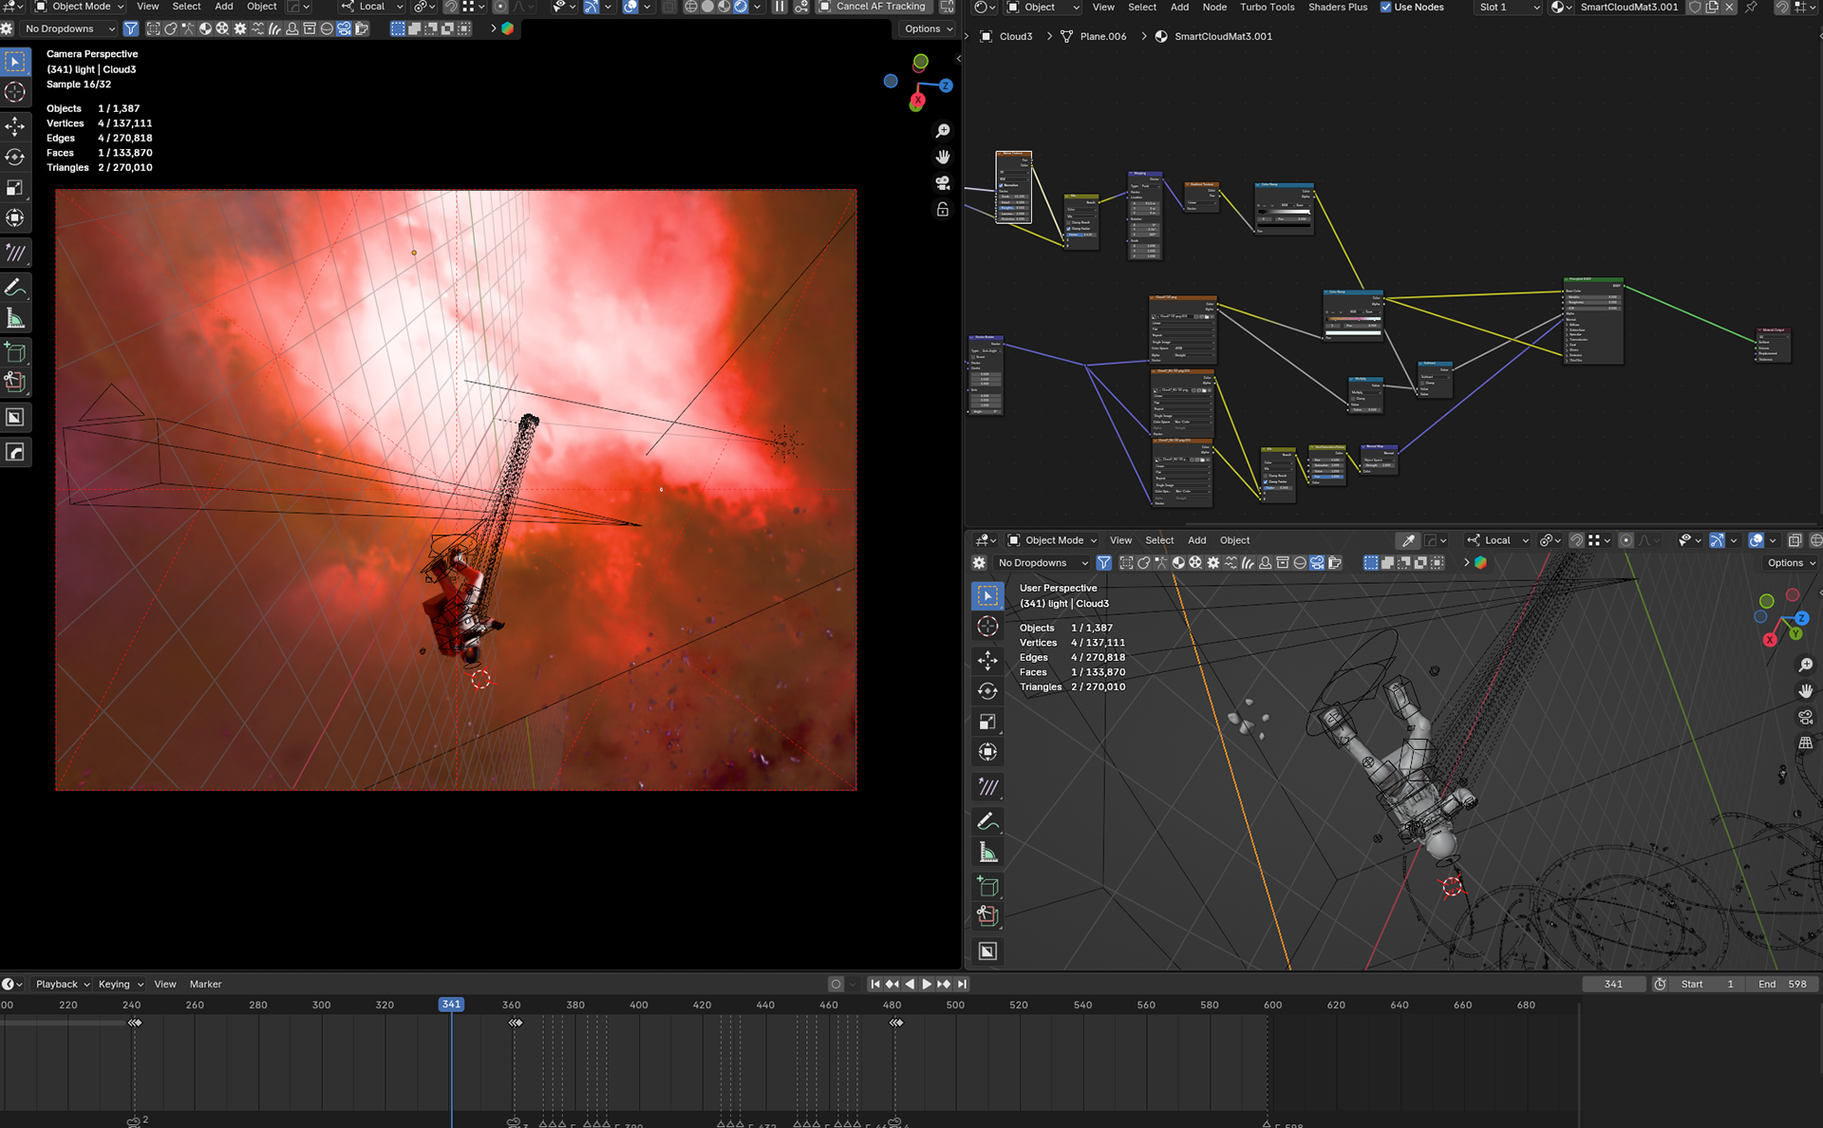
Task: Click zoom magnifier icon in camera viewport
Action: (x=943, y=131)
